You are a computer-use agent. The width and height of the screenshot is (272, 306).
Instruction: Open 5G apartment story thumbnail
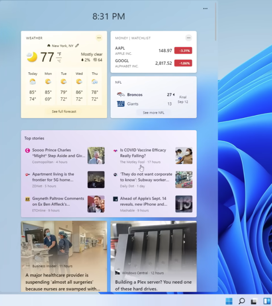tap(96, 180)
